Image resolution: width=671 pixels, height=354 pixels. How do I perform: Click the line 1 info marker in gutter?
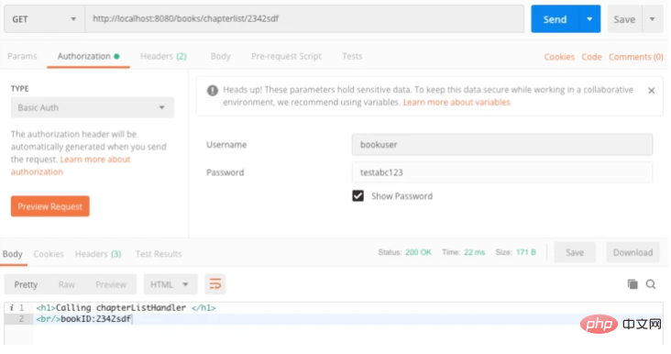click(x=12, y=307)
